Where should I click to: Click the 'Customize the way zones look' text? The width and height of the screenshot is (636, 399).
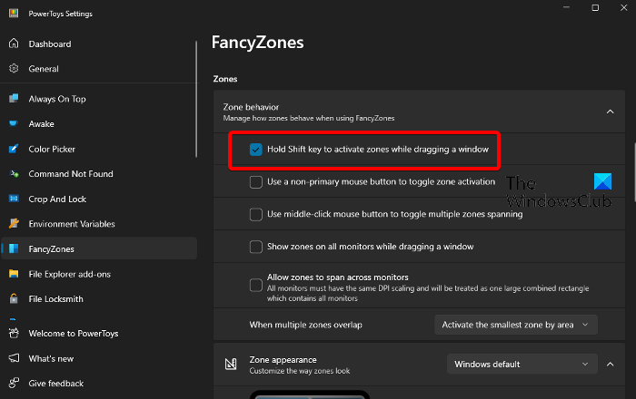point(299,371)
